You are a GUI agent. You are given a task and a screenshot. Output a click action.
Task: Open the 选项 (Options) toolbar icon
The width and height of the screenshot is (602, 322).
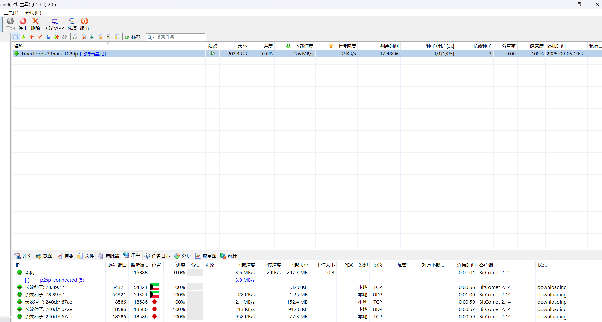[72, 21]
